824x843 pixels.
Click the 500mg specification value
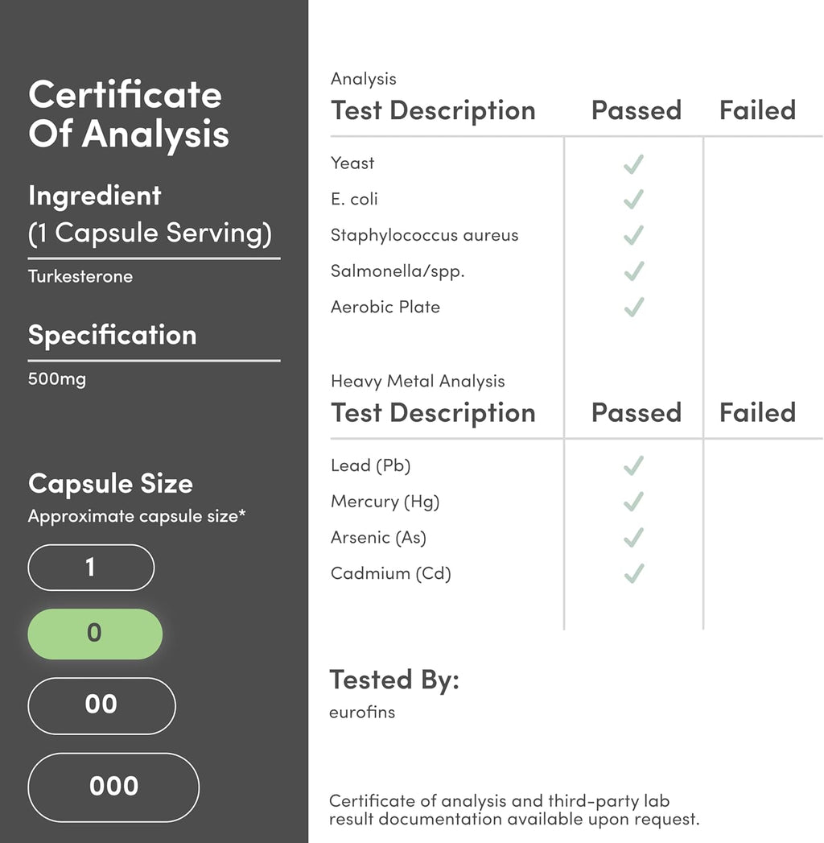pos(57,378)
